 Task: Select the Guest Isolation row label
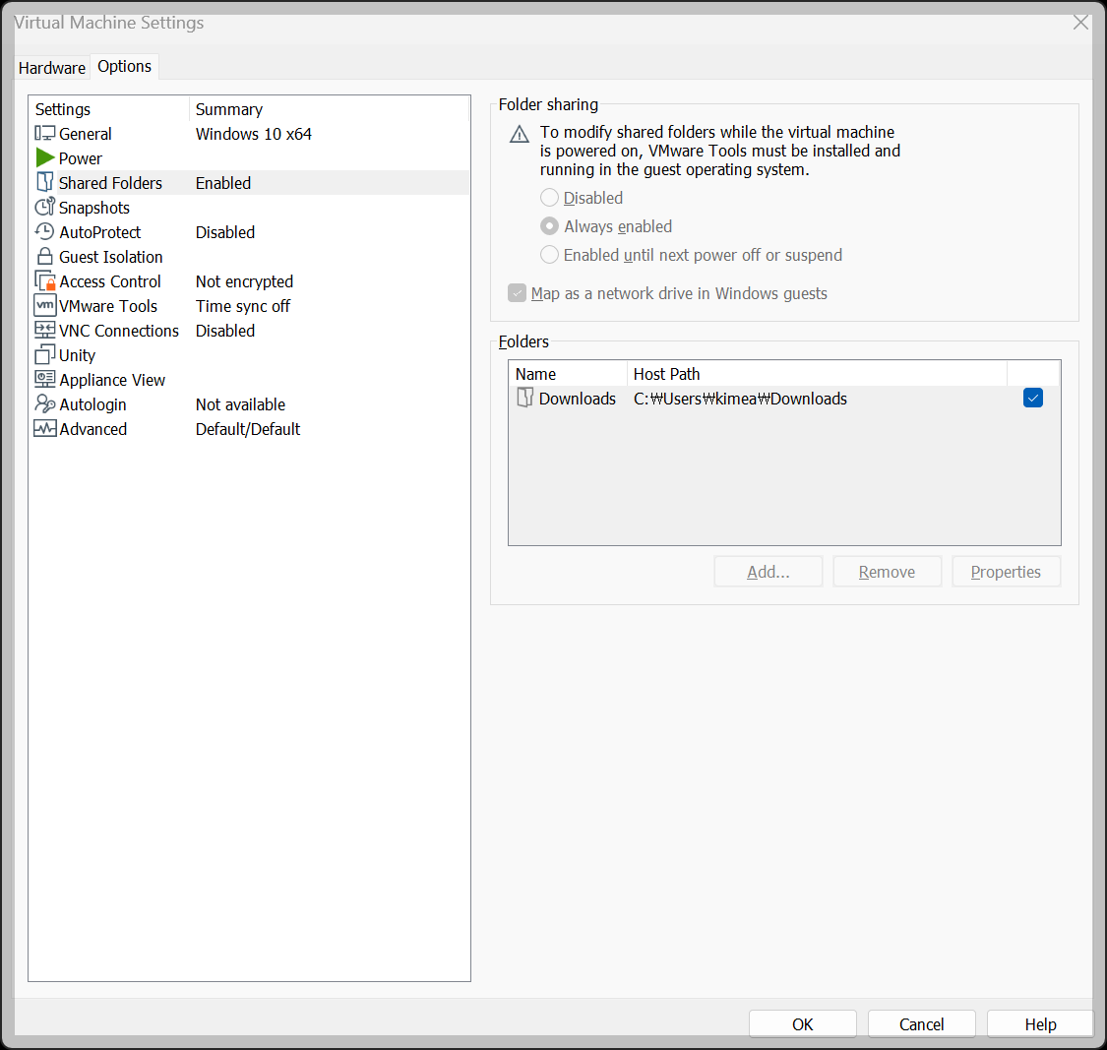(111, 257)
